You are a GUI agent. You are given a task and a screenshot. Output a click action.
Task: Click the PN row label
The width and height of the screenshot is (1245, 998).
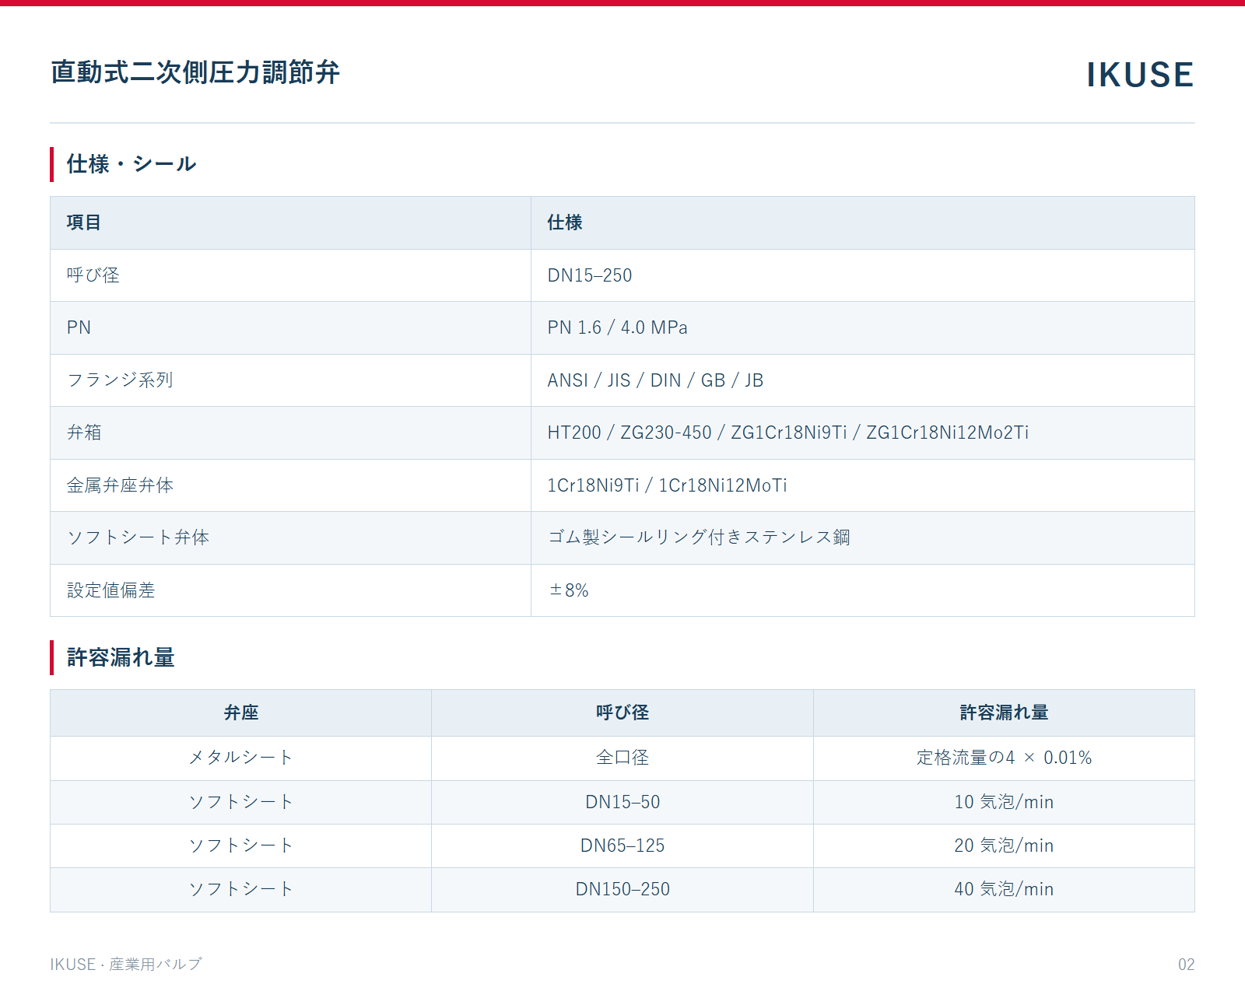click(79, 327)
